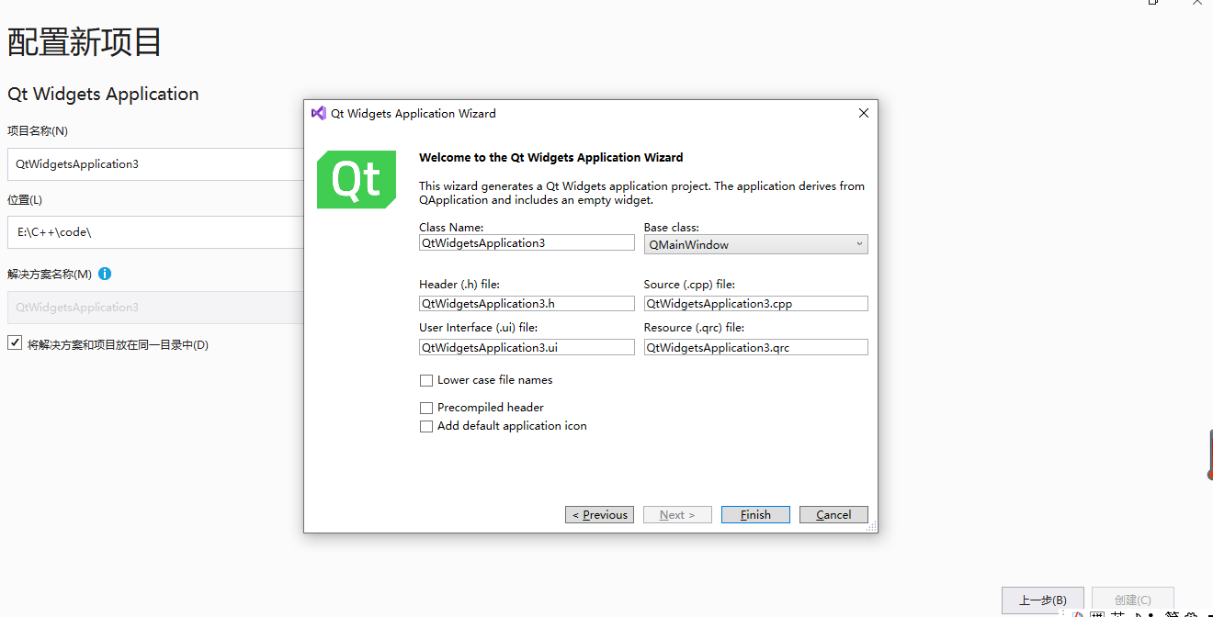The height and width of the screenshot is (617, 1213).
Task: Click the Cancel button in wizard
Action: pyautogui.click(x=833, y=514)
